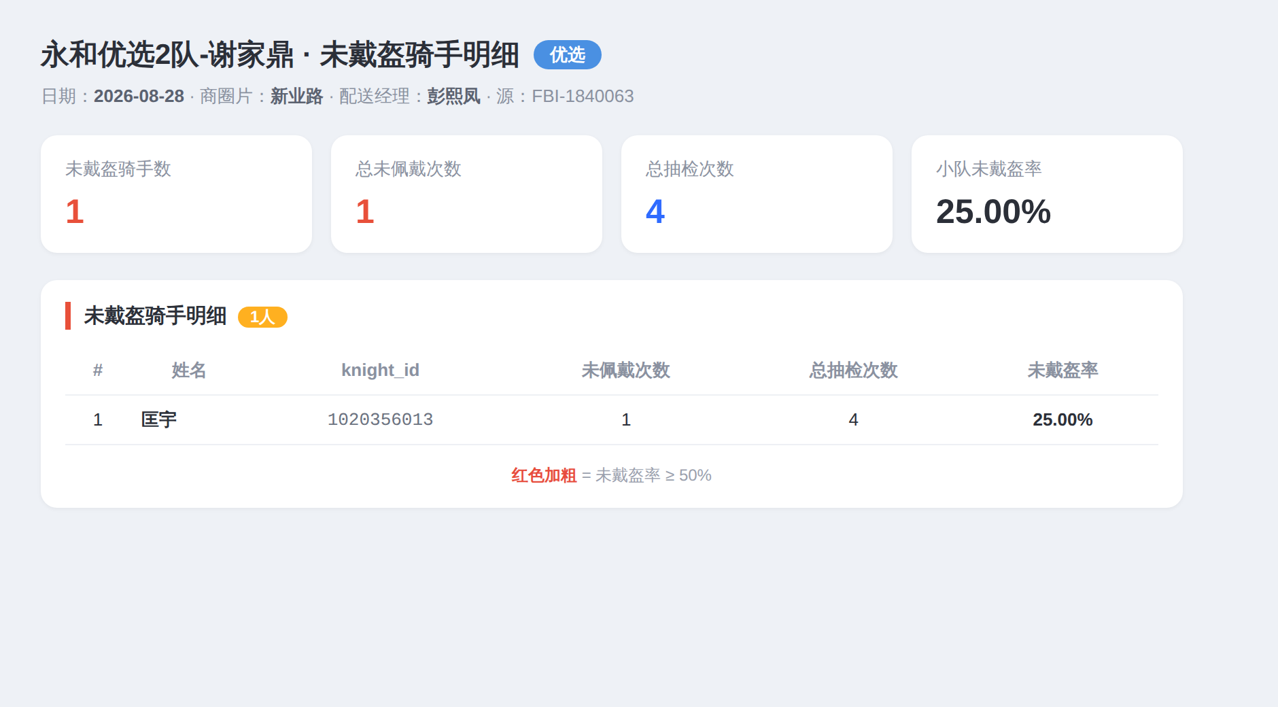Viewport: 1278px width, 707px height.
Task: Click the 姓名 column header
Action: 189,370
